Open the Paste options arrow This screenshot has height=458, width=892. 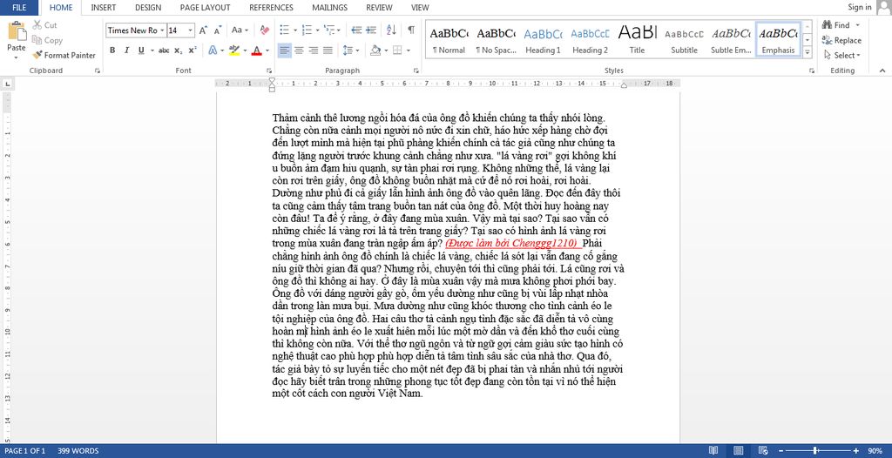click(17, 57)
